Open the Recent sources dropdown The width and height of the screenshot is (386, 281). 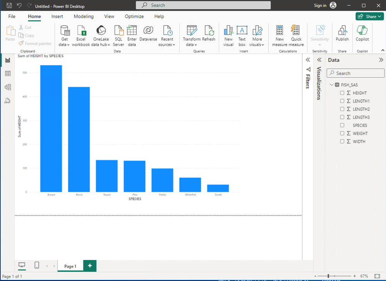coord(167,36)
